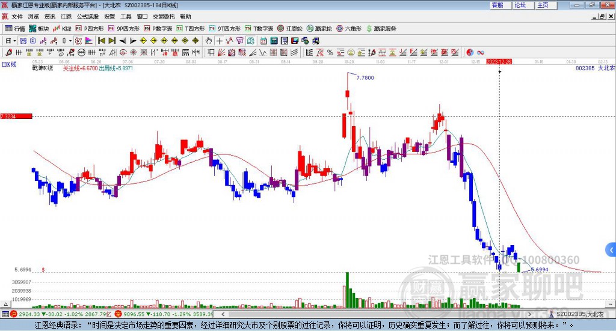The width and height of the screenshot is (616, 331).
Task: Jump to last bar icon
Action: (112, 41)
